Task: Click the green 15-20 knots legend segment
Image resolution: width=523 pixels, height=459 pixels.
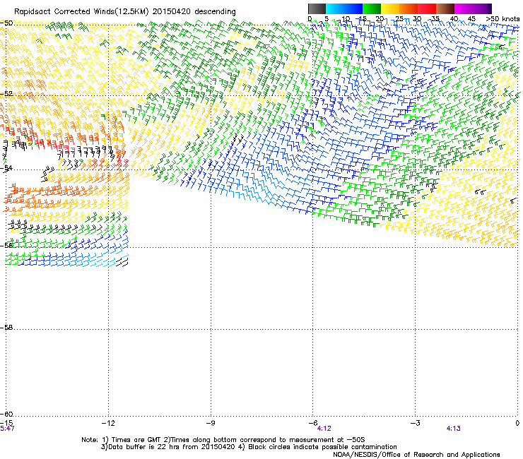Action: (372, 8)
